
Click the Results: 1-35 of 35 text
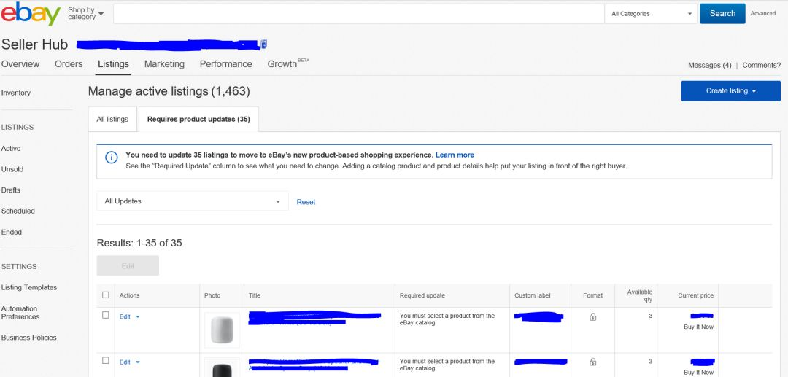pyautogui.click(x=139, y=244)
